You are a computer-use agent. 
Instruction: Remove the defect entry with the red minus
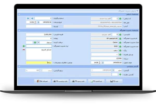point(24,50)
